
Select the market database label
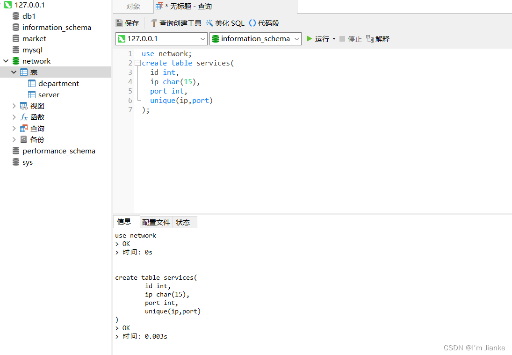tap(34, 38)
